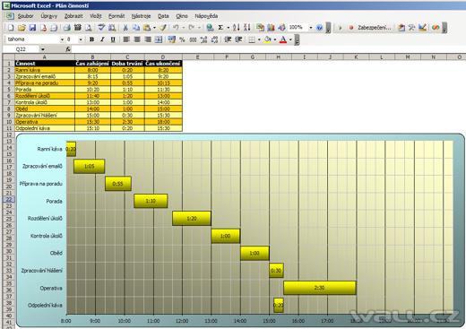Click the Doba trvání header cell
This screenshot has width=466, height=329.
point(127,64)
